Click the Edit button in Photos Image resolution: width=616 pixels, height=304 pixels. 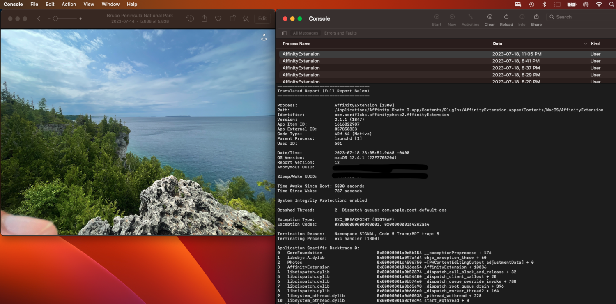pos(262,18)
